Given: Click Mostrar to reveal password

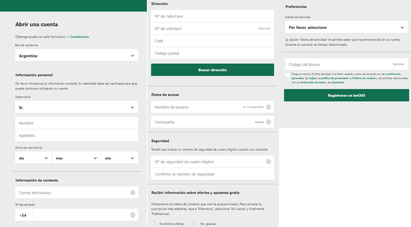Looking at the screenshot, I should pos(260,122).
